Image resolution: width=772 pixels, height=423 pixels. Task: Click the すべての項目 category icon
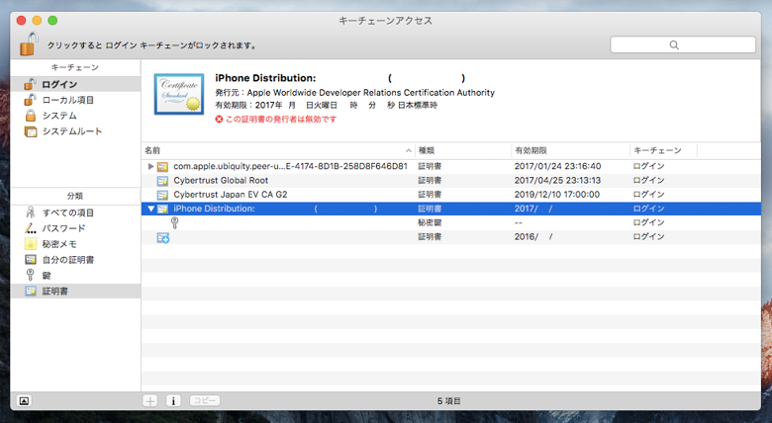coord(31,212)
